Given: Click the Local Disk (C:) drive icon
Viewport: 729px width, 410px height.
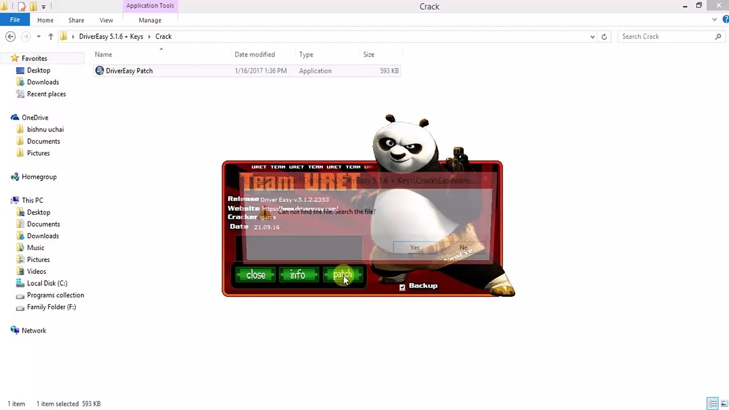Looking at the screenshot, I should [x=21, y=283].
